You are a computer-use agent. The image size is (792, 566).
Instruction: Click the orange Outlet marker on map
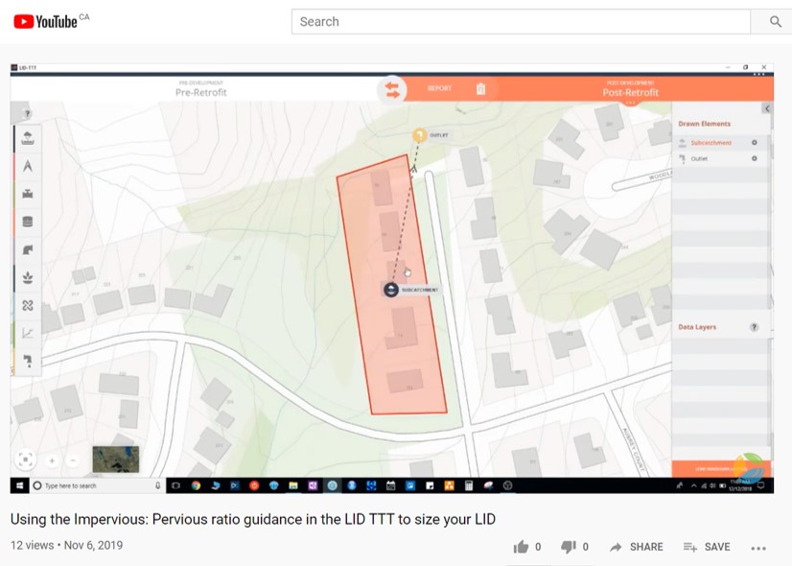pos(419,136)
